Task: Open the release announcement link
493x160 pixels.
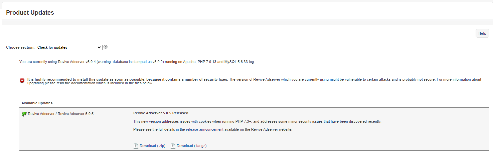Action: tap(205, 130)
